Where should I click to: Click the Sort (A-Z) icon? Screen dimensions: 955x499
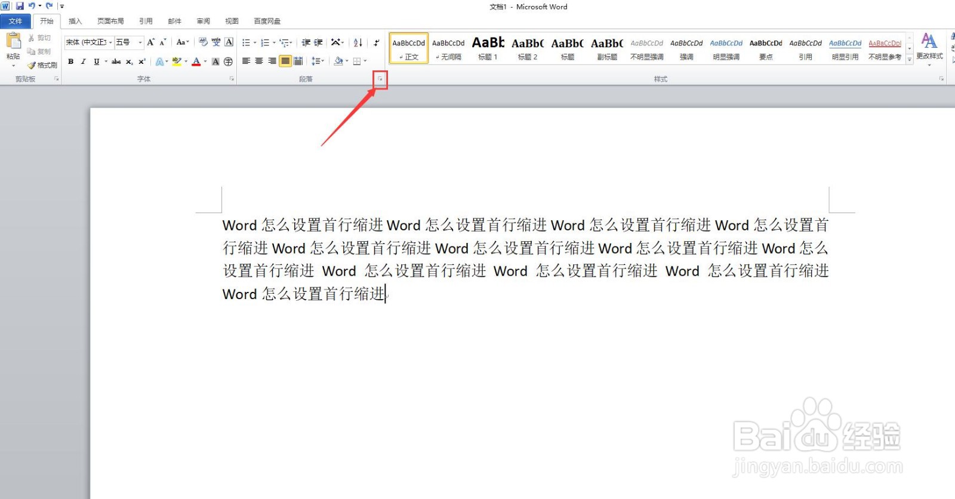[358, 42]
